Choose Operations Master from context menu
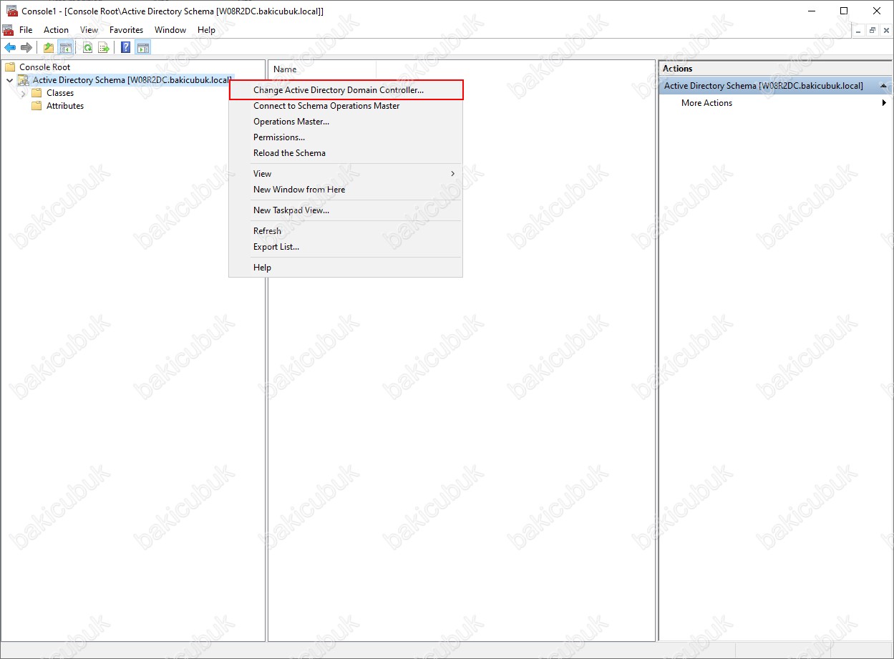Image resolution: width=894 pixels, height=659 pixels. [346, 122]
